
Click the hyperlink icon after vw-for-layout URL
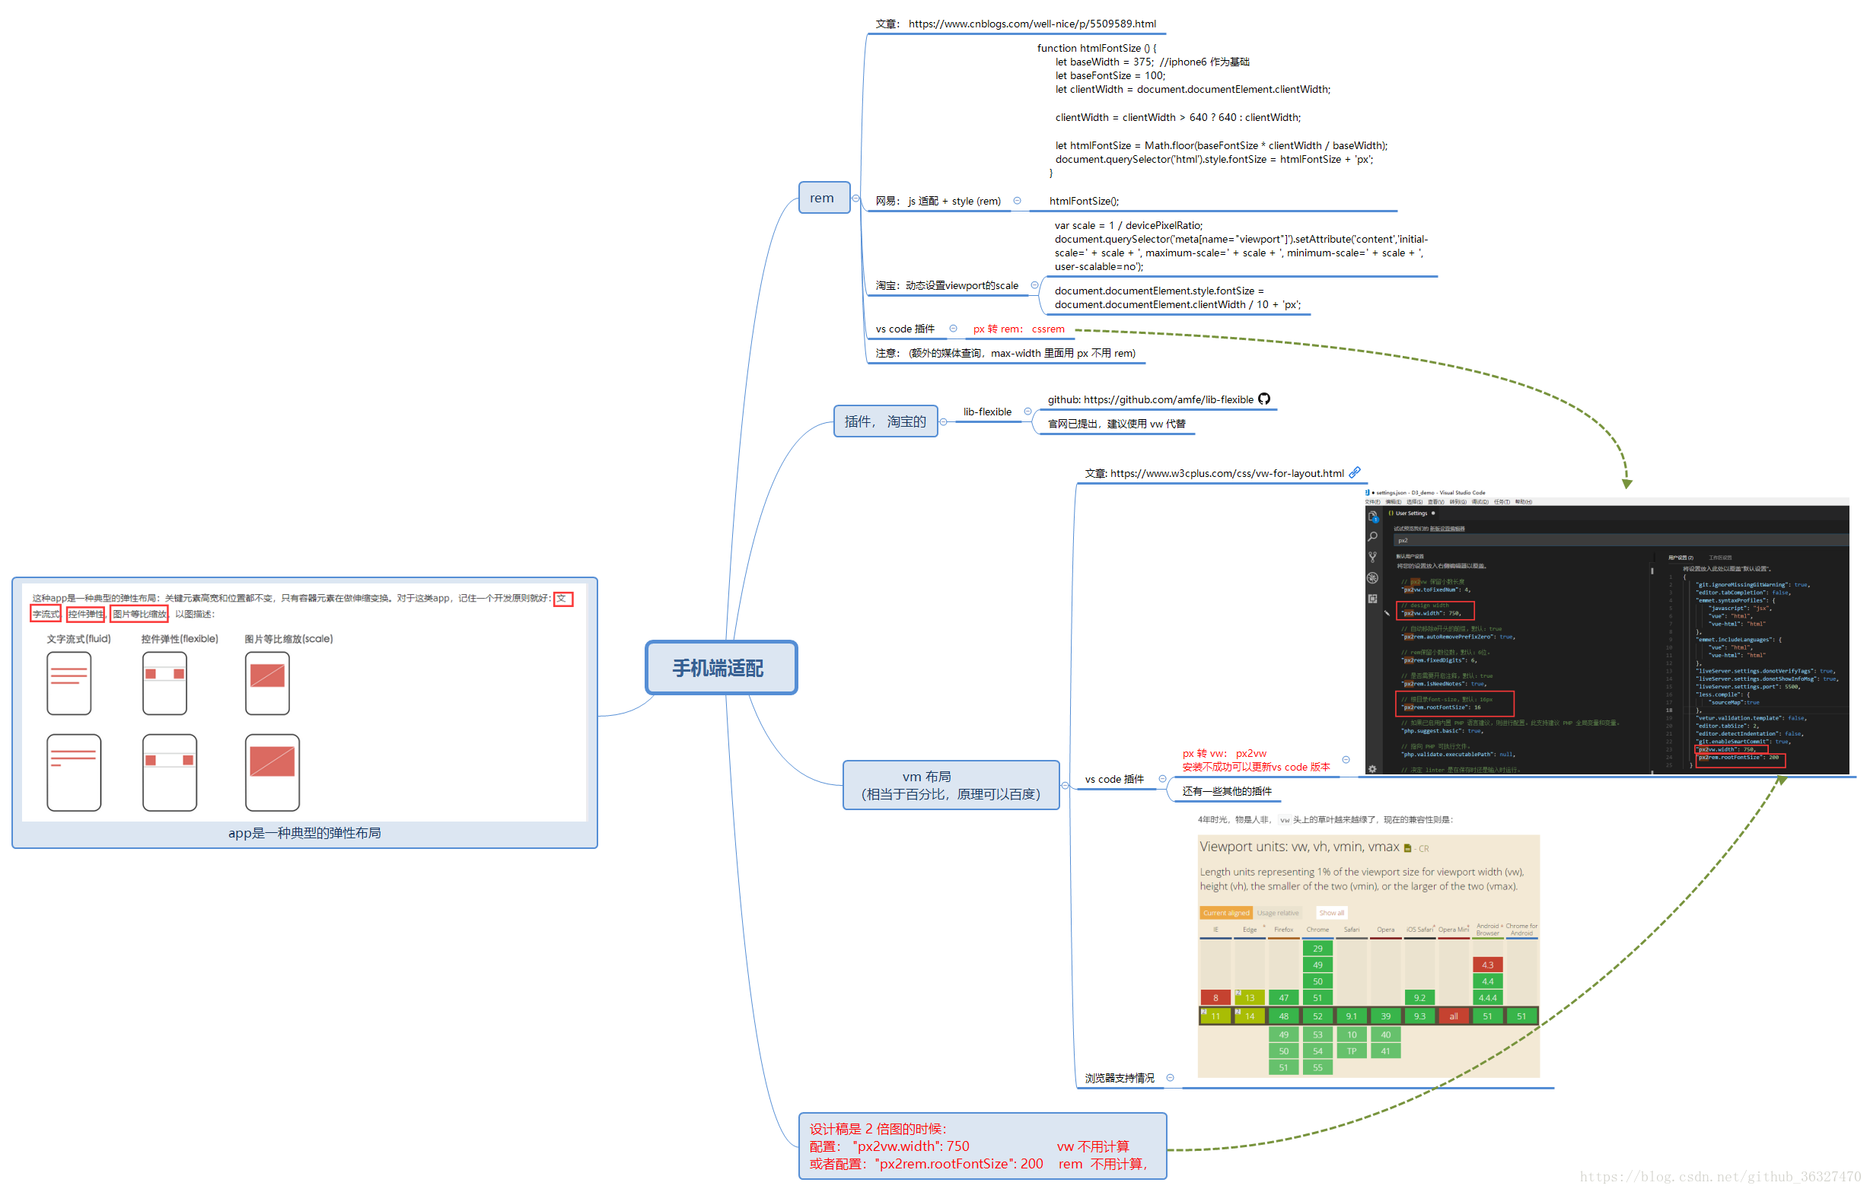1356,472
